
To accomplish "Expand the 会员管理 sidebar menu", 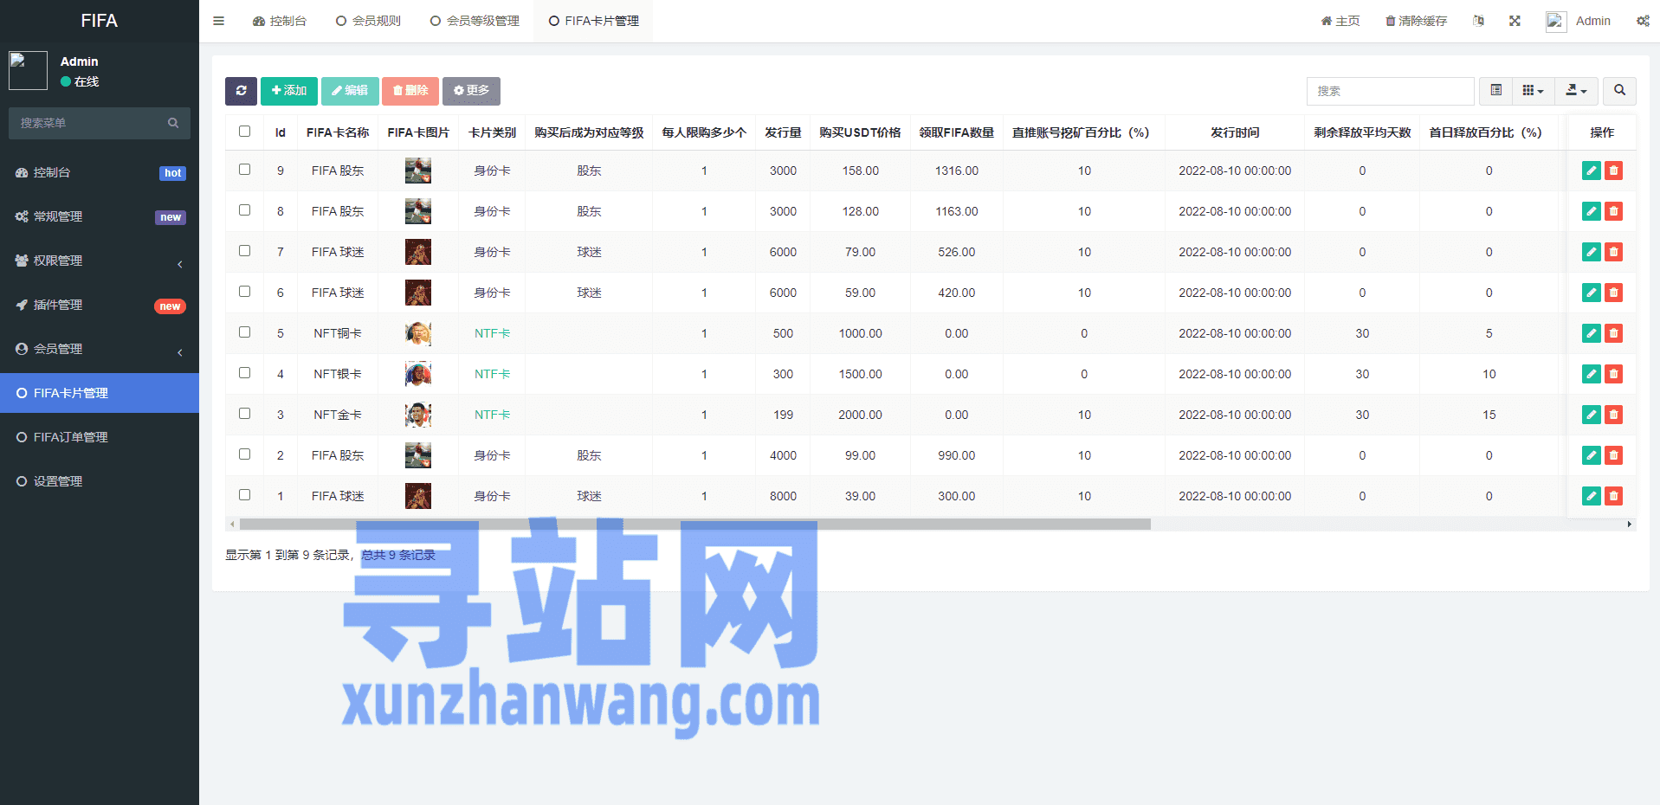I will [100, 349].
